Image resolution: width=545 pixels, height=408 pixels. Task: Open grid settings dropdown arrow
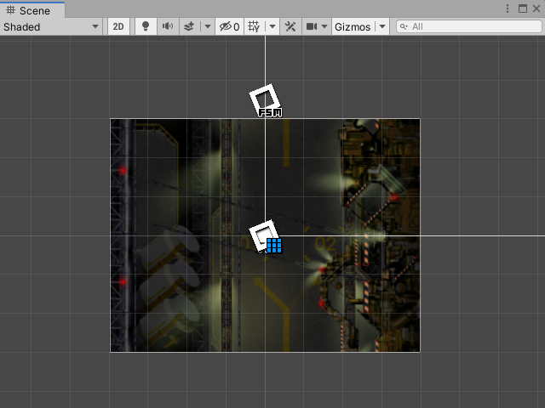coord(272,26)
